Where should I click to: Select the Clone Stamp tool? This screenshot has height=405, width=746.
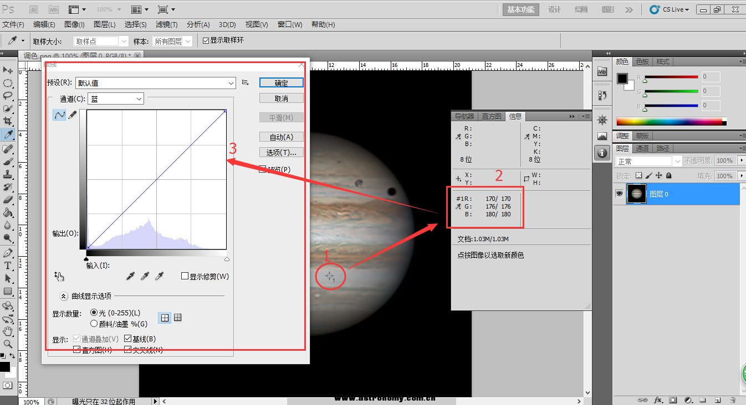[8, 174]
